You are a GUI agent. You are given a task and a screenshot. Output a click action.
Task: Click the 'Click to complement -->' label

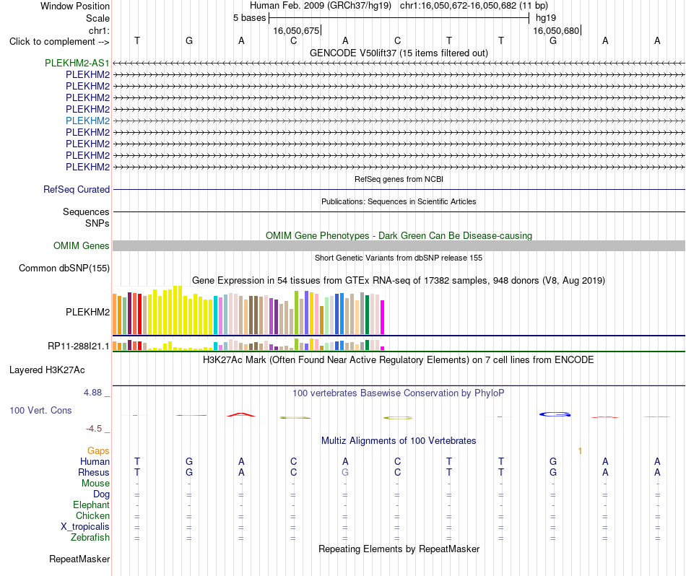(x=59, y=42)
